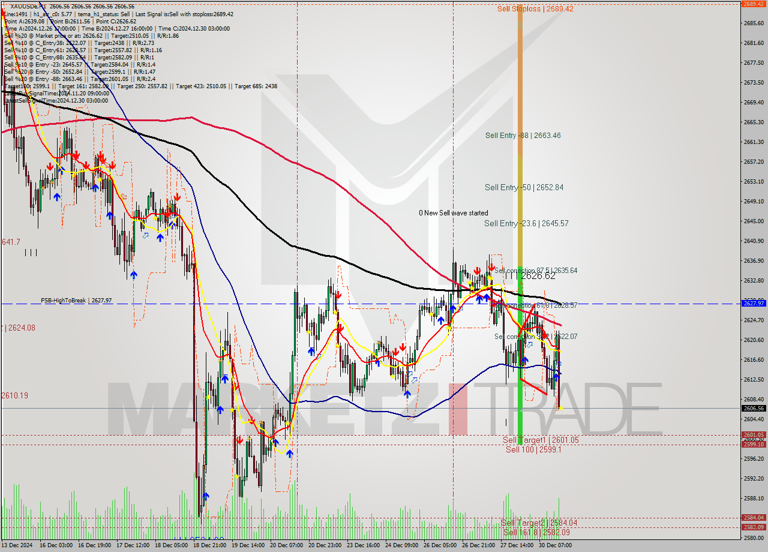The height and width of the screenshot is (552, 768).
Task: Select the 2601.05 red price axis tag
Action: coord(753,435)
